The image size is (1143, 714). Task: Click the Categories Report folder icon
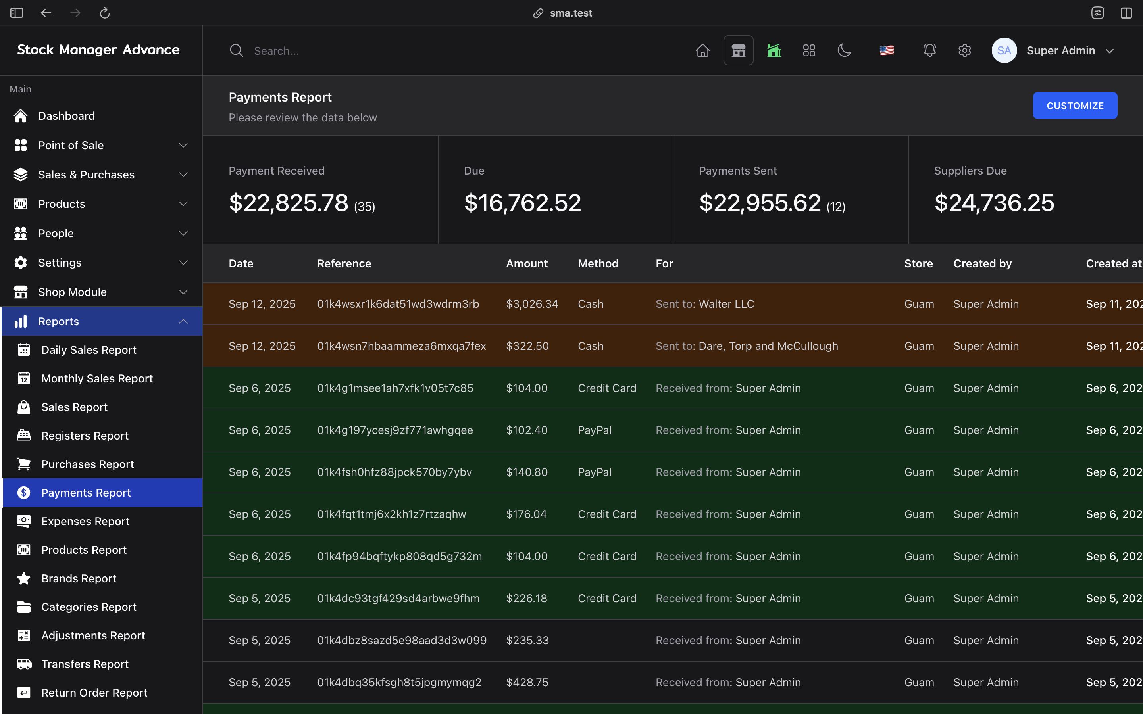point(24,607)
